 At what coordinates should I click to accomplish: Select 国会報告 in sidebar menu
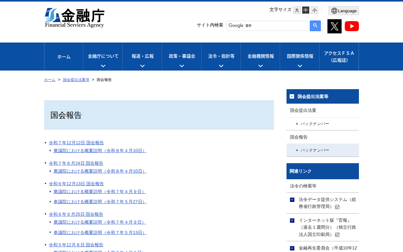click(323, 137)
